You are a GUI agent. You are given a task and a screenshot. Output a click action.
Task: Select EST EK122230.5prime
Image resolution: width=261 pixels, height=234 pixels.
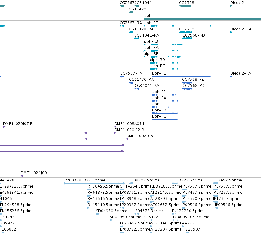[x=174, y=214]
